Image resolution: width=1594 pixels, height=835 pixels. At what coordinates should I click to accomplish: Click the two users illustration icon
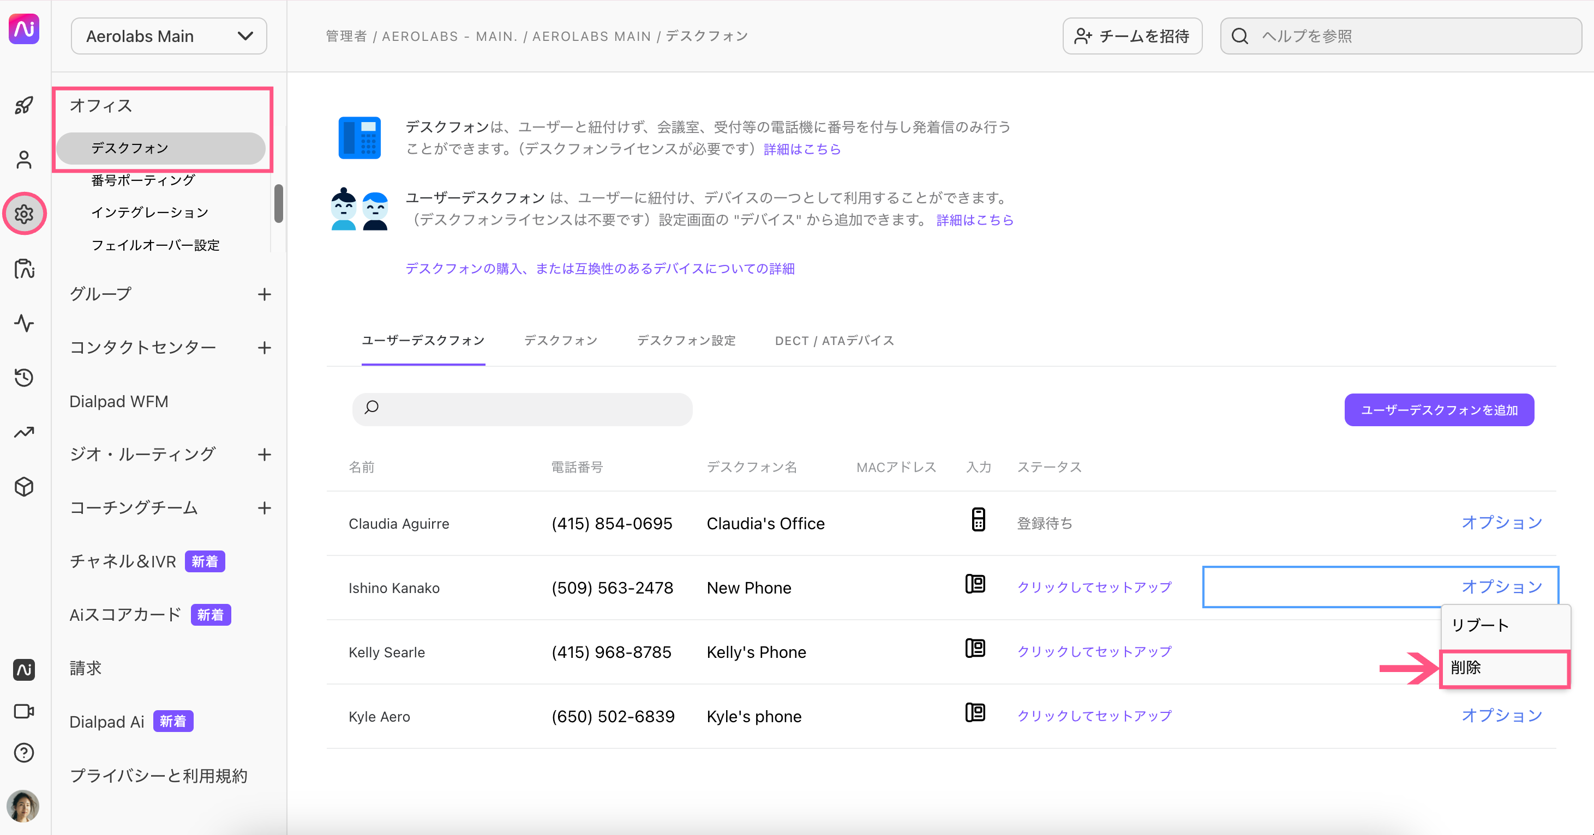[359, 209]
